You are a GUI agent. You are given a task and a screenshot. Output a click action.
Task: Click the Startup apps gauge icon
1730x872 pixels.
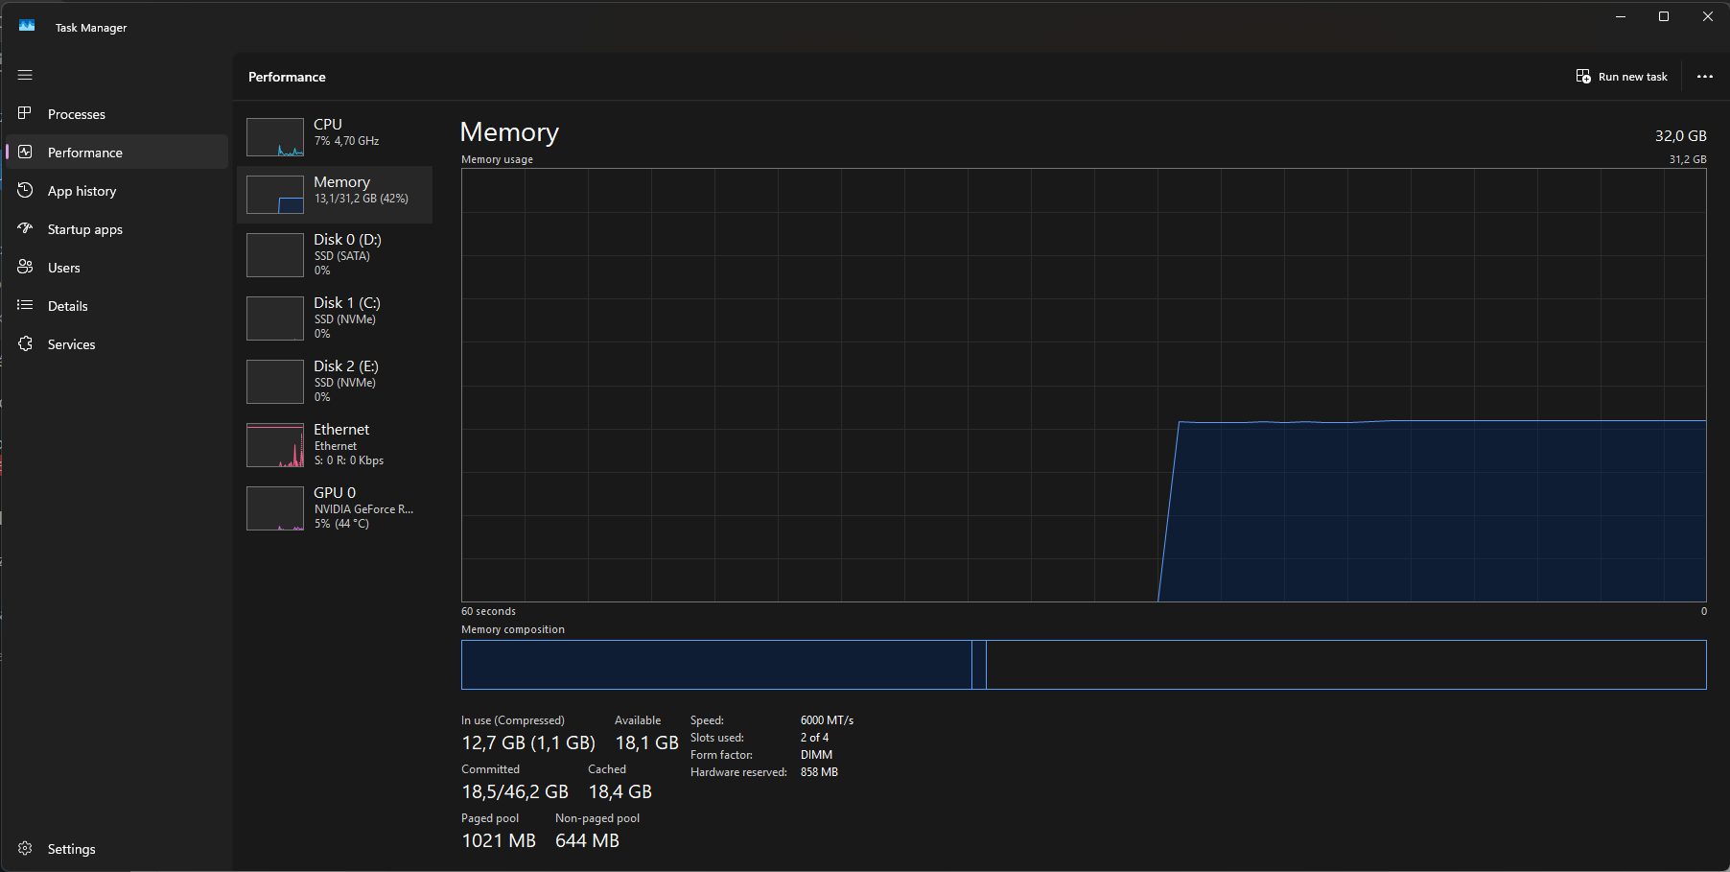[x=25, y=228]
